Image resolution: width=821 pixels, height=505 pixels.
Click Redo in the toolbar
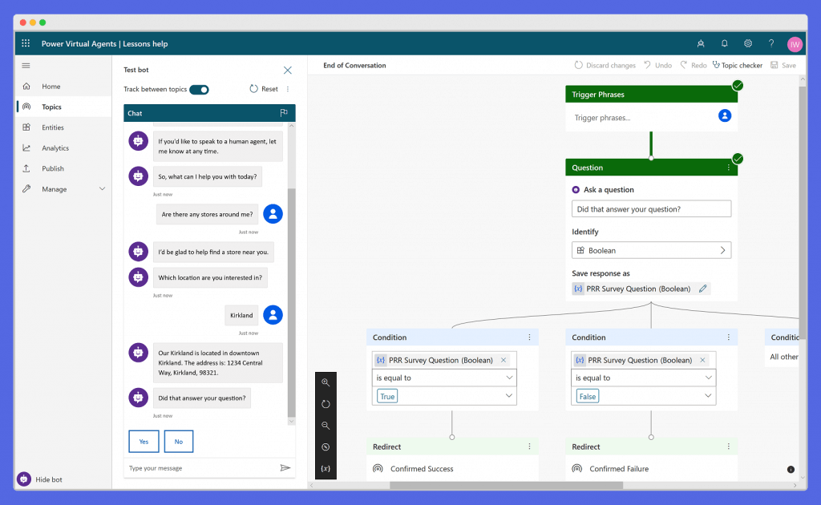694,66
